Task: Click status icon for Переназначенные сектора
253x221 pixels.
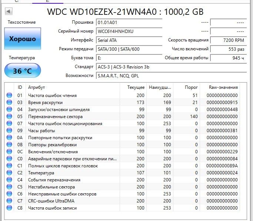Action: 9,116
